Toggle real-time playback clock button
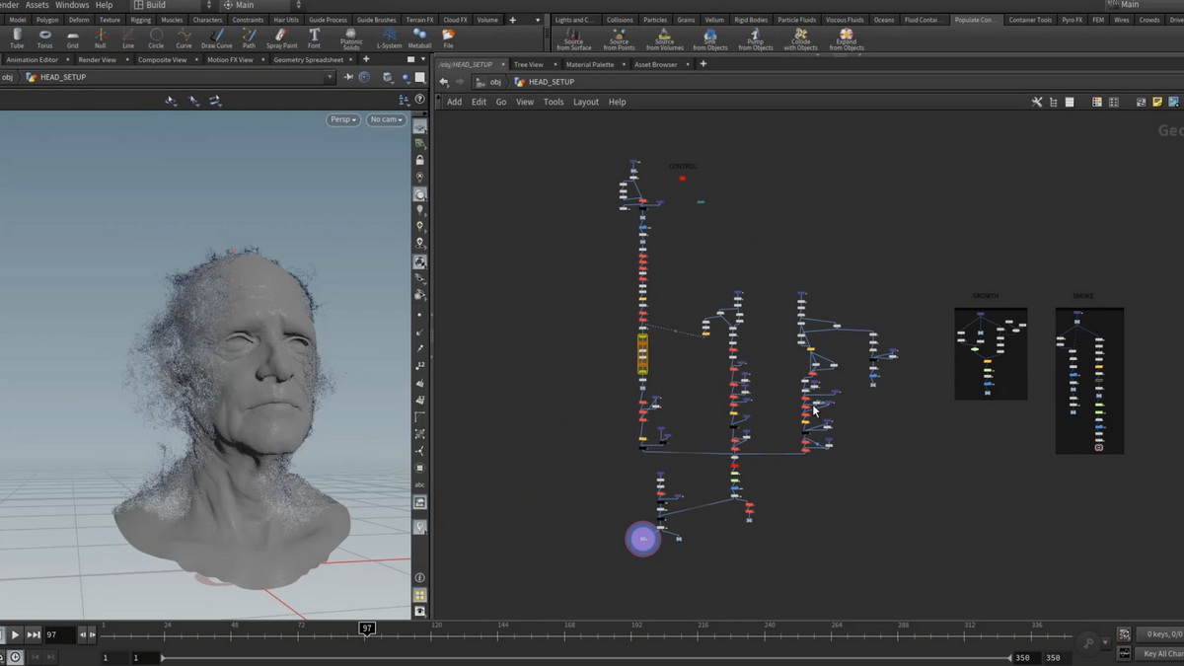Screen dimensions: 1184x666 [x=16, y=657]
